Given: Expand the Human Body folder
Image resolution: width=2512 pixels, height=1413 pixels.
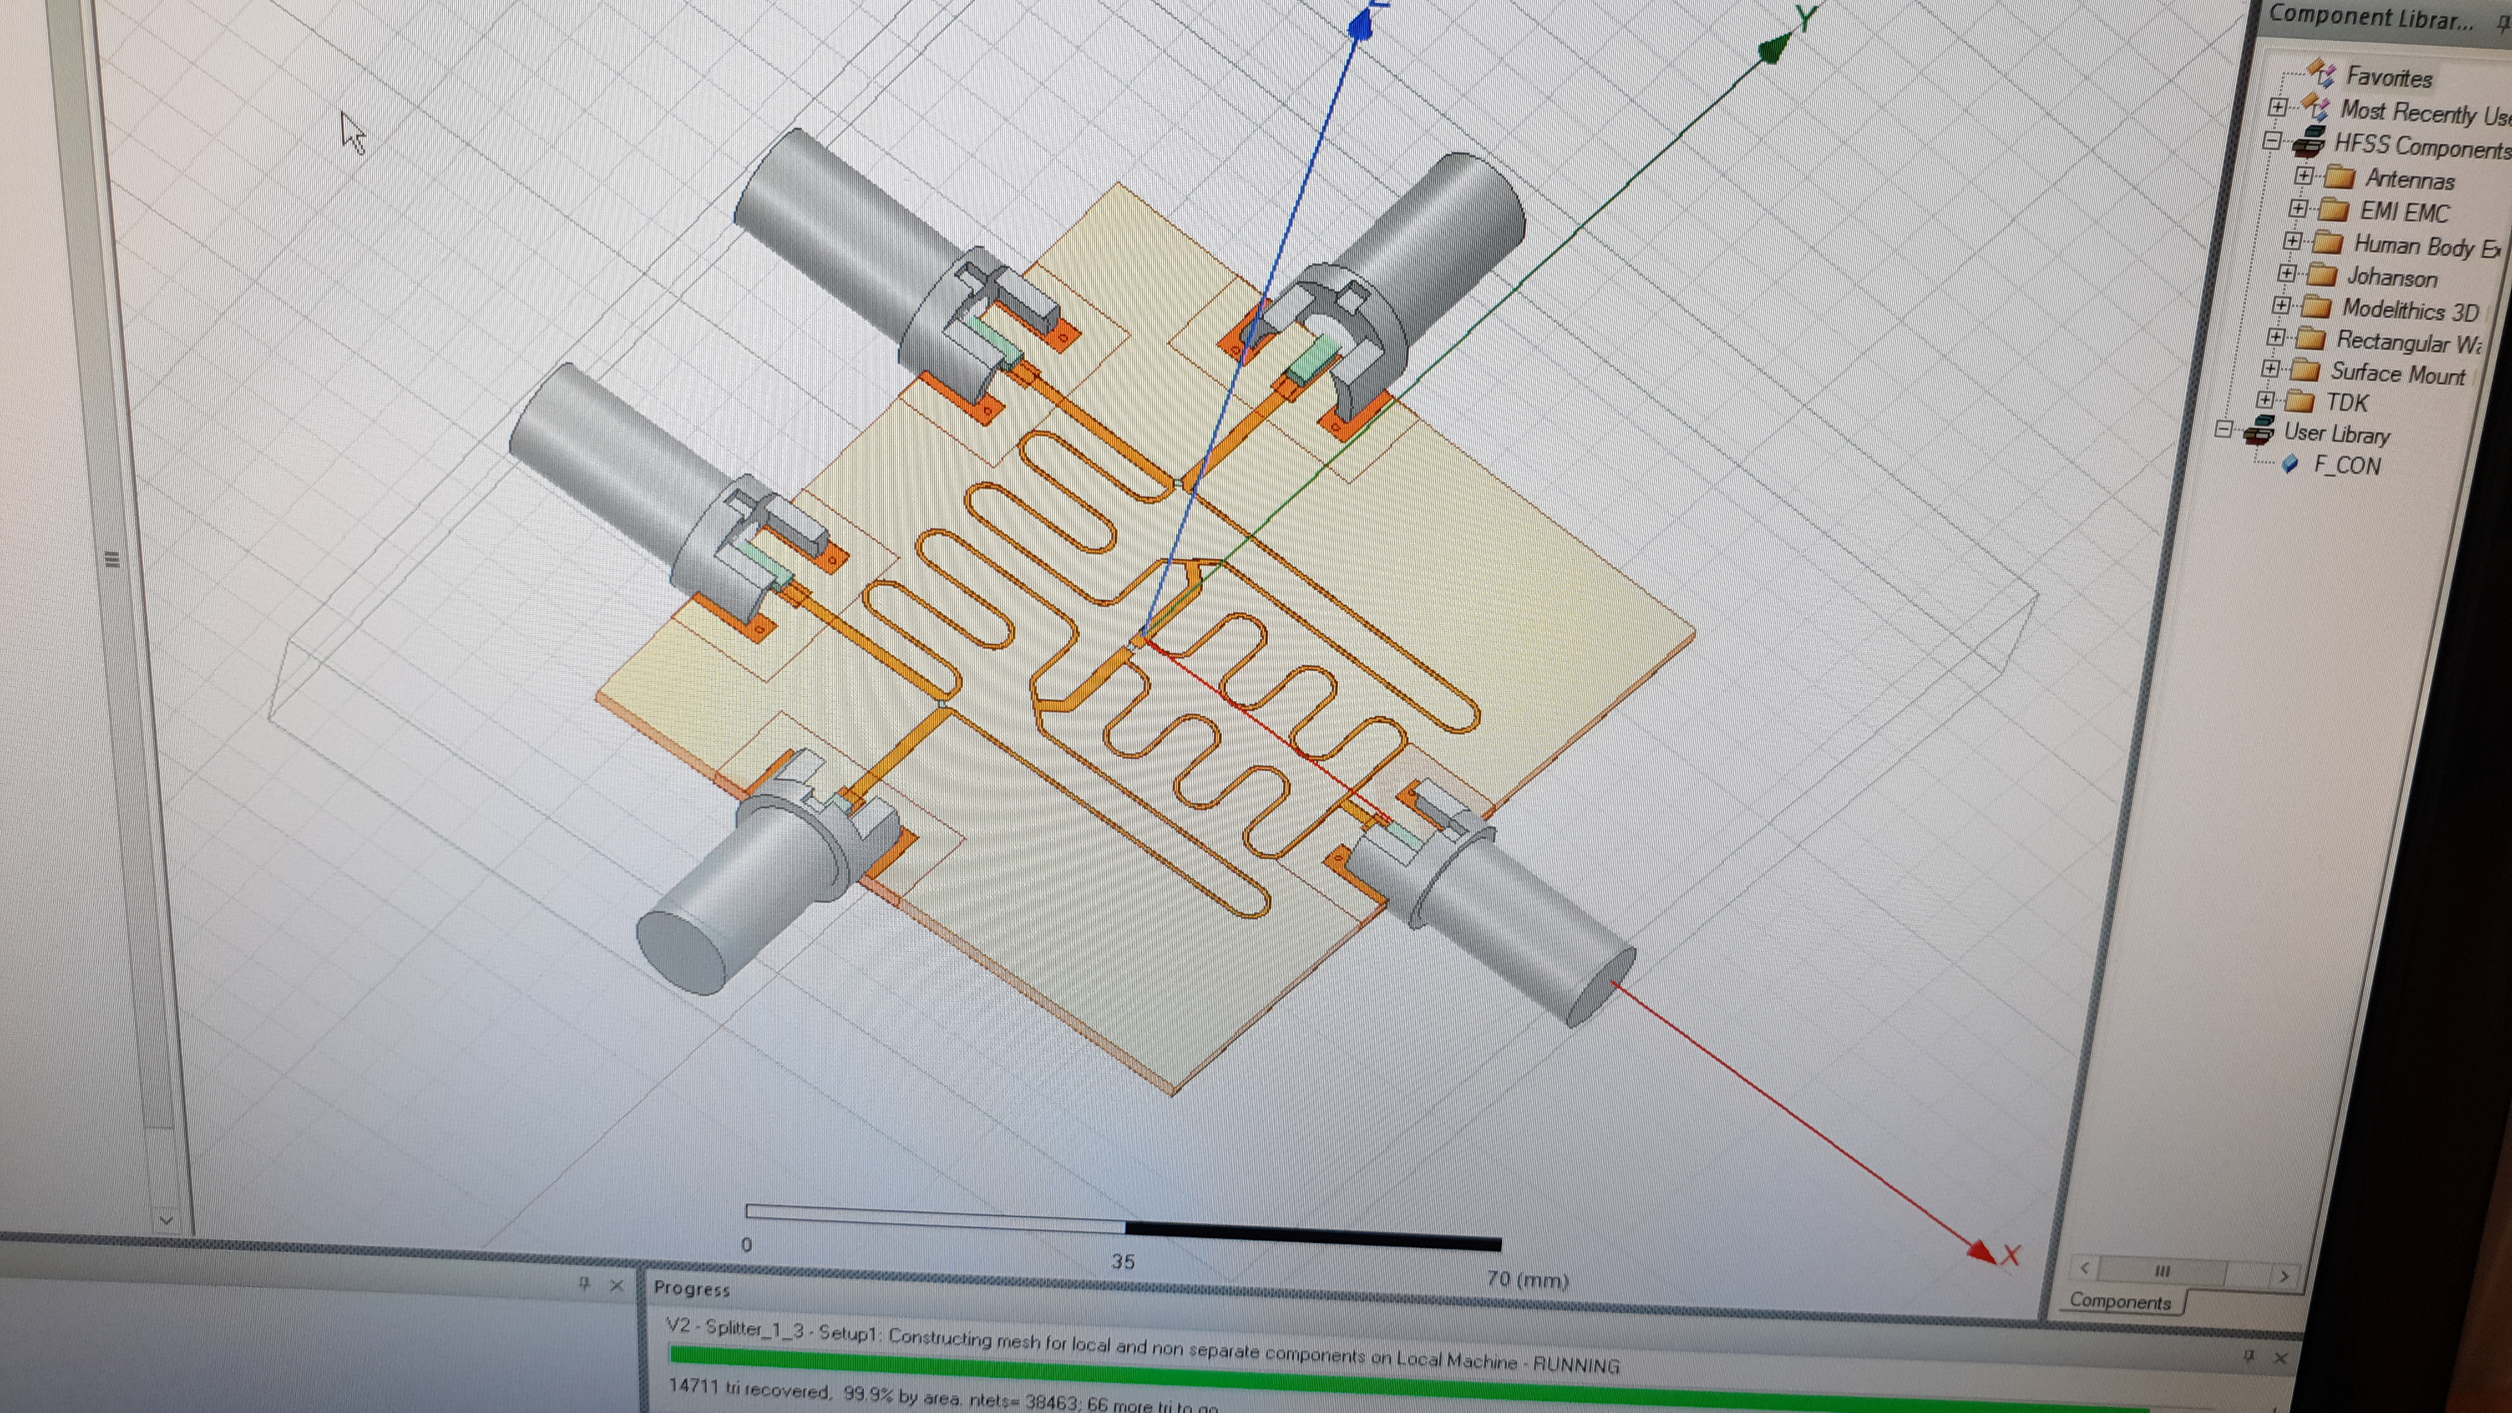Looking at the screenshot, I should tap(2293, 241).
